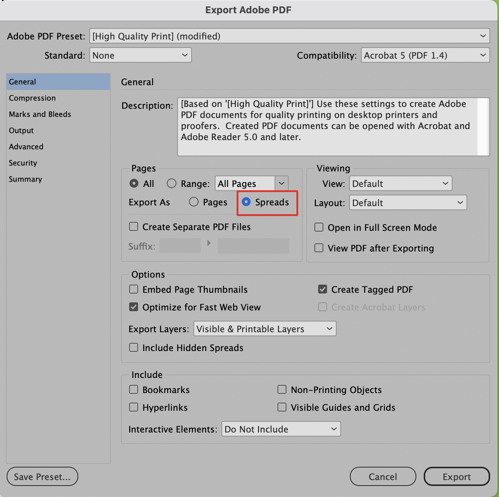Open the Summary panel

pos(25,179)
